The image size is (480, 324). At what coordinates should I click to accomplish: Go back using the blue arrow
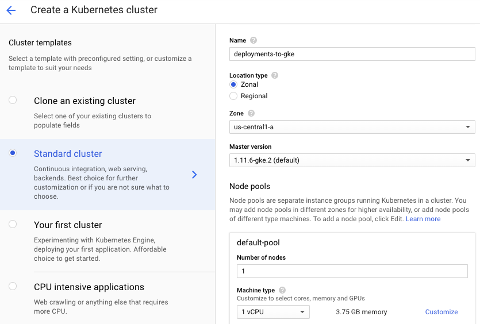11,10
